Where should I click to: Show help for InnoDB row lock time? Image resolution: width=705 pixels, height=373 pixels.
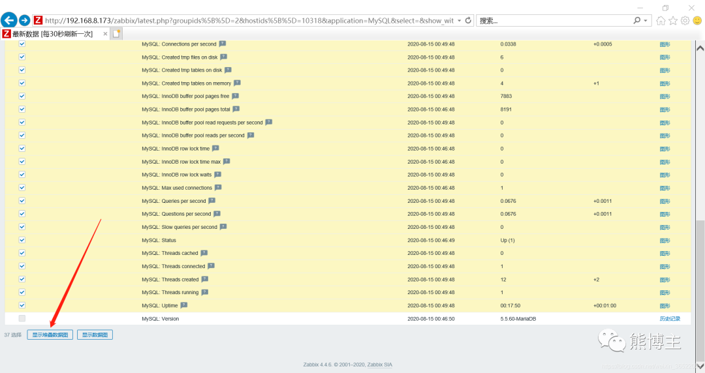coord(216,148)
